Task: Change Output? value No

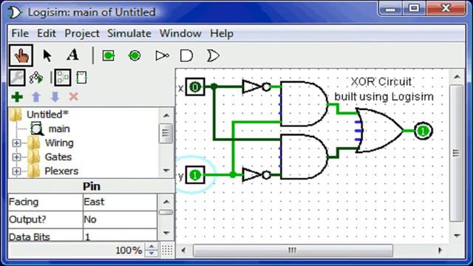Action: point(120,219)
